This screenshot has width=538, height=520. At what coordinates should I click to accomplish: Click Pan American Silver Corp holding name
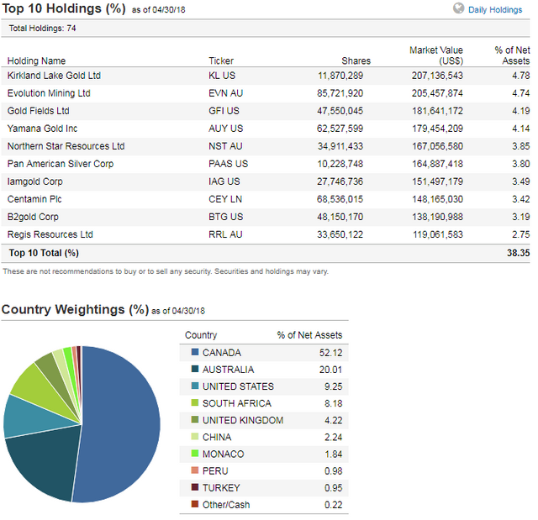click(61, 164)
